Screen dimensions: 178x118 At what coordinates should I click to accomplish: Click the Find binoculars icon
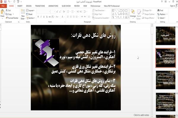[158, 10]
